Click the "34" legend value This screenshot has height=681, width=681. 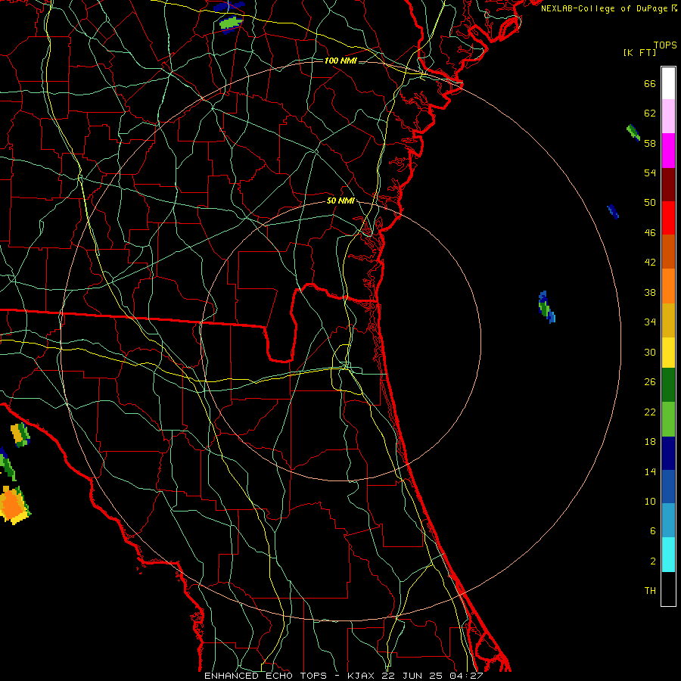650,322
